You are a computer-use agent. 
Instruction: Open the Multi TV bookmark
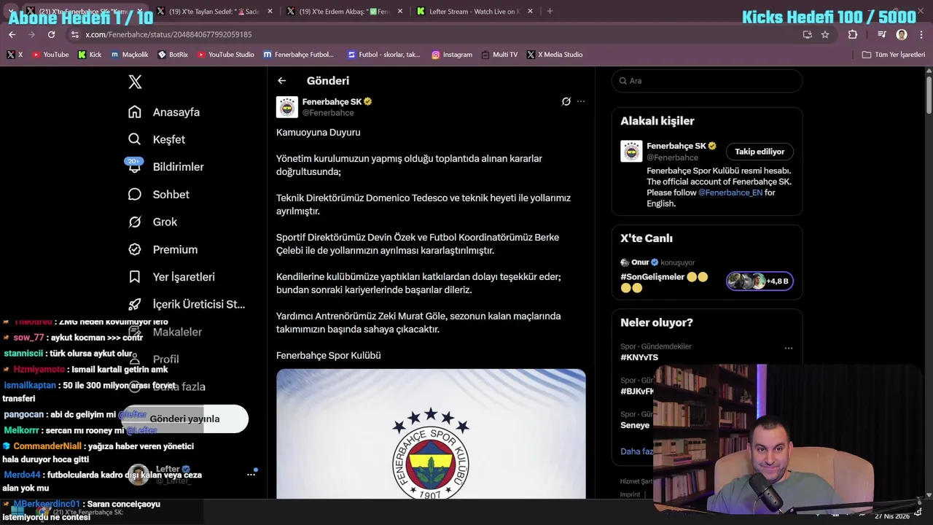(499, 55)
